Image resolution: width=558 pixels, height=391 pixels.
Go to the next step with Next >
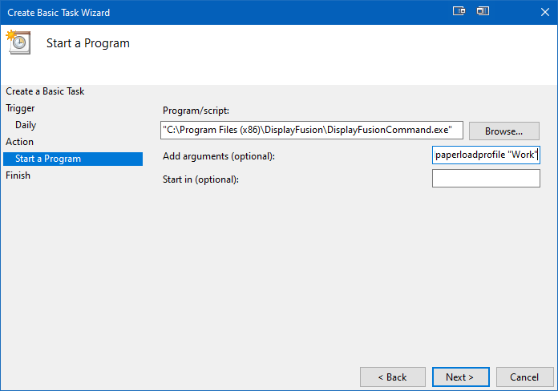(460, 377)
